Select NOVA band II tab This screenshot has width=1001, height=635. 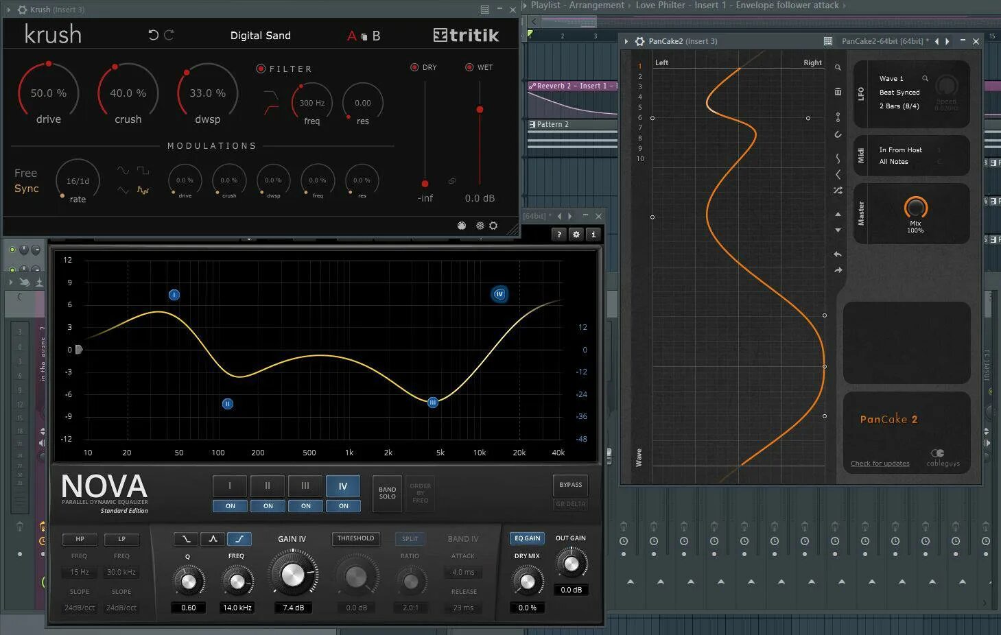268,486
